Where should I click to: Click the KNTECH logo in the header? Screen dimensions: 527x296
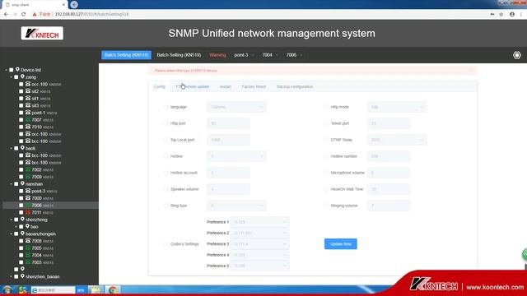[42, 33]
